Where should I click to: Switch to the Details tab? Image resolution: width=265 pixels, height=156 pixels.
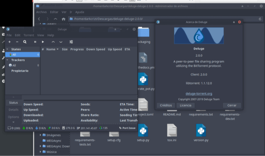click(x=13, y=110)
